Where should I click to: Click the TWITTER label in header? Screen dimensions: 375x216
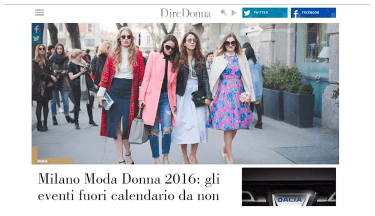click(261, 13)
